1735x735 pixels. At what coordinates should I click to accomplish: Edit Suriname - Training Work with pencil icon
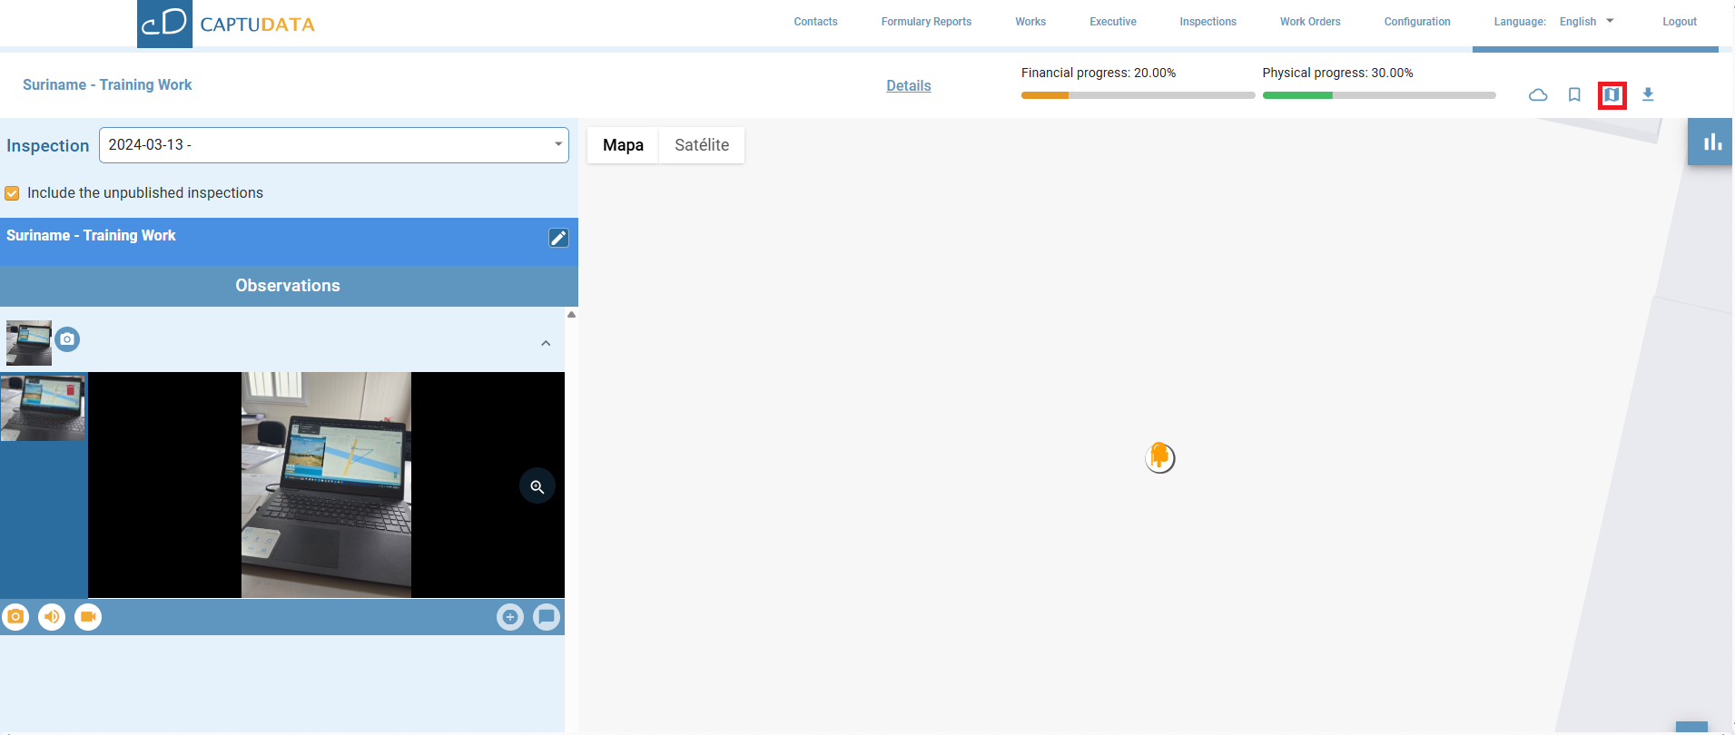(558, 238)
